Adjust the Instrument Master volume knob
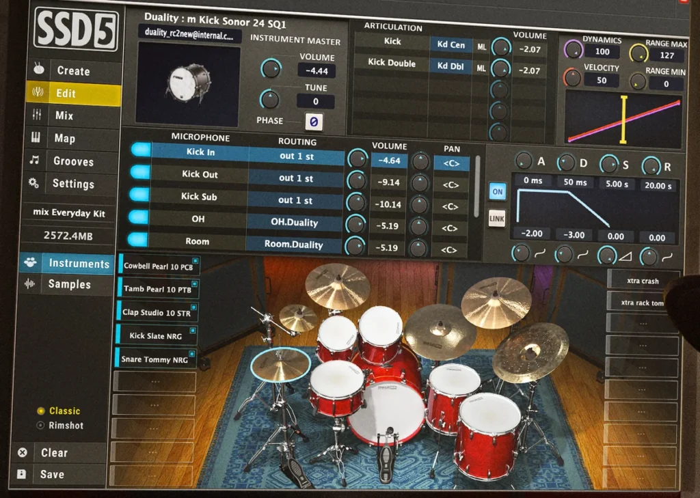The height and width of the screenshot is (498, 700). pyautogui.click(x=271, y=69)
